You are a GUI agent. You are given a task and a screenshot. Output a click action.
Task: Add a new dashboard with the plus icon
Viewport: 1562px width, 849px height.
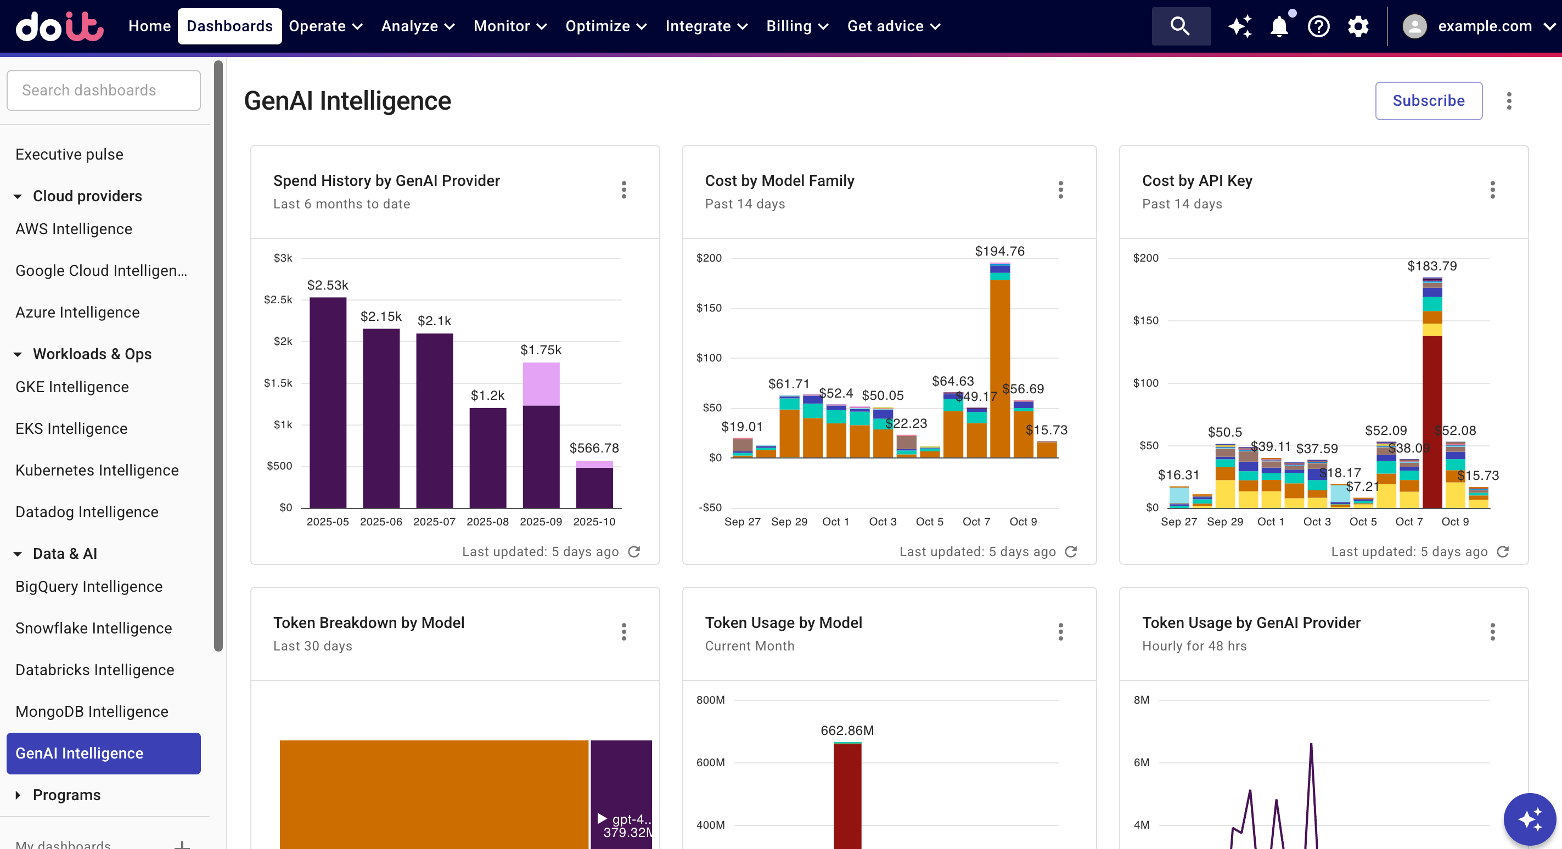click(x=183, y=844)
